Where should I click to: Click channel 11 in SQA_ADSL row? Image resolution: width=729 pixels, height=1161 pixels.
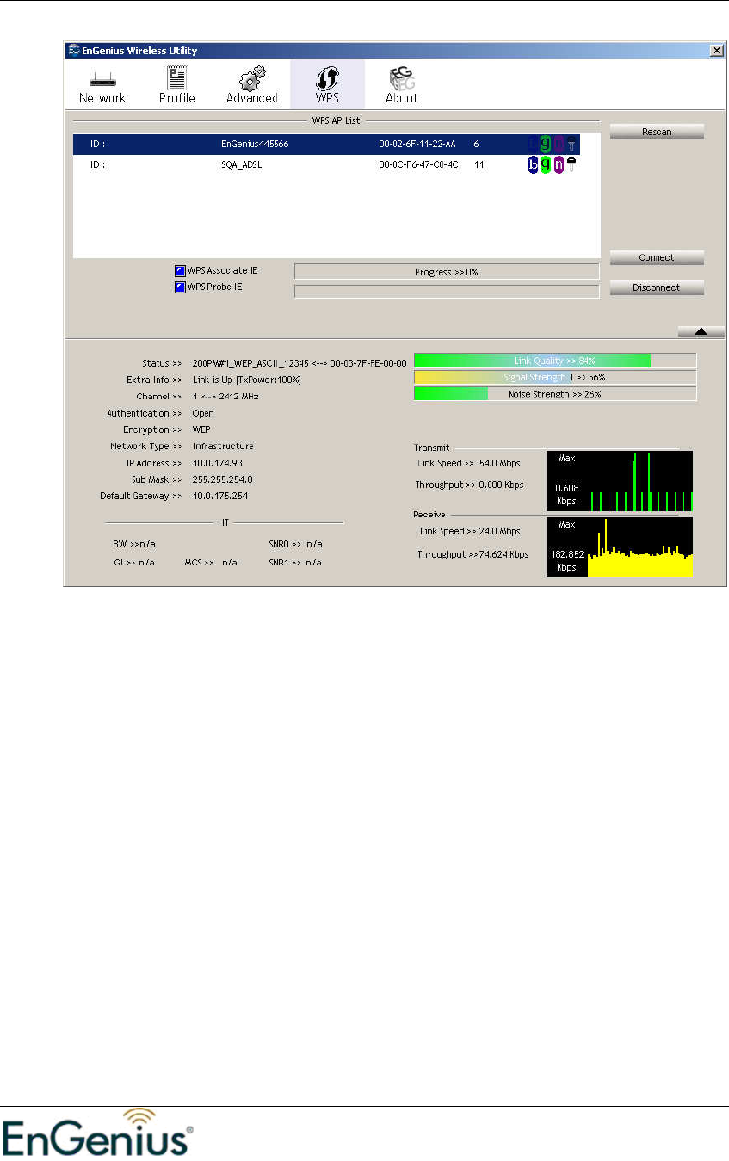click(479, 164)
